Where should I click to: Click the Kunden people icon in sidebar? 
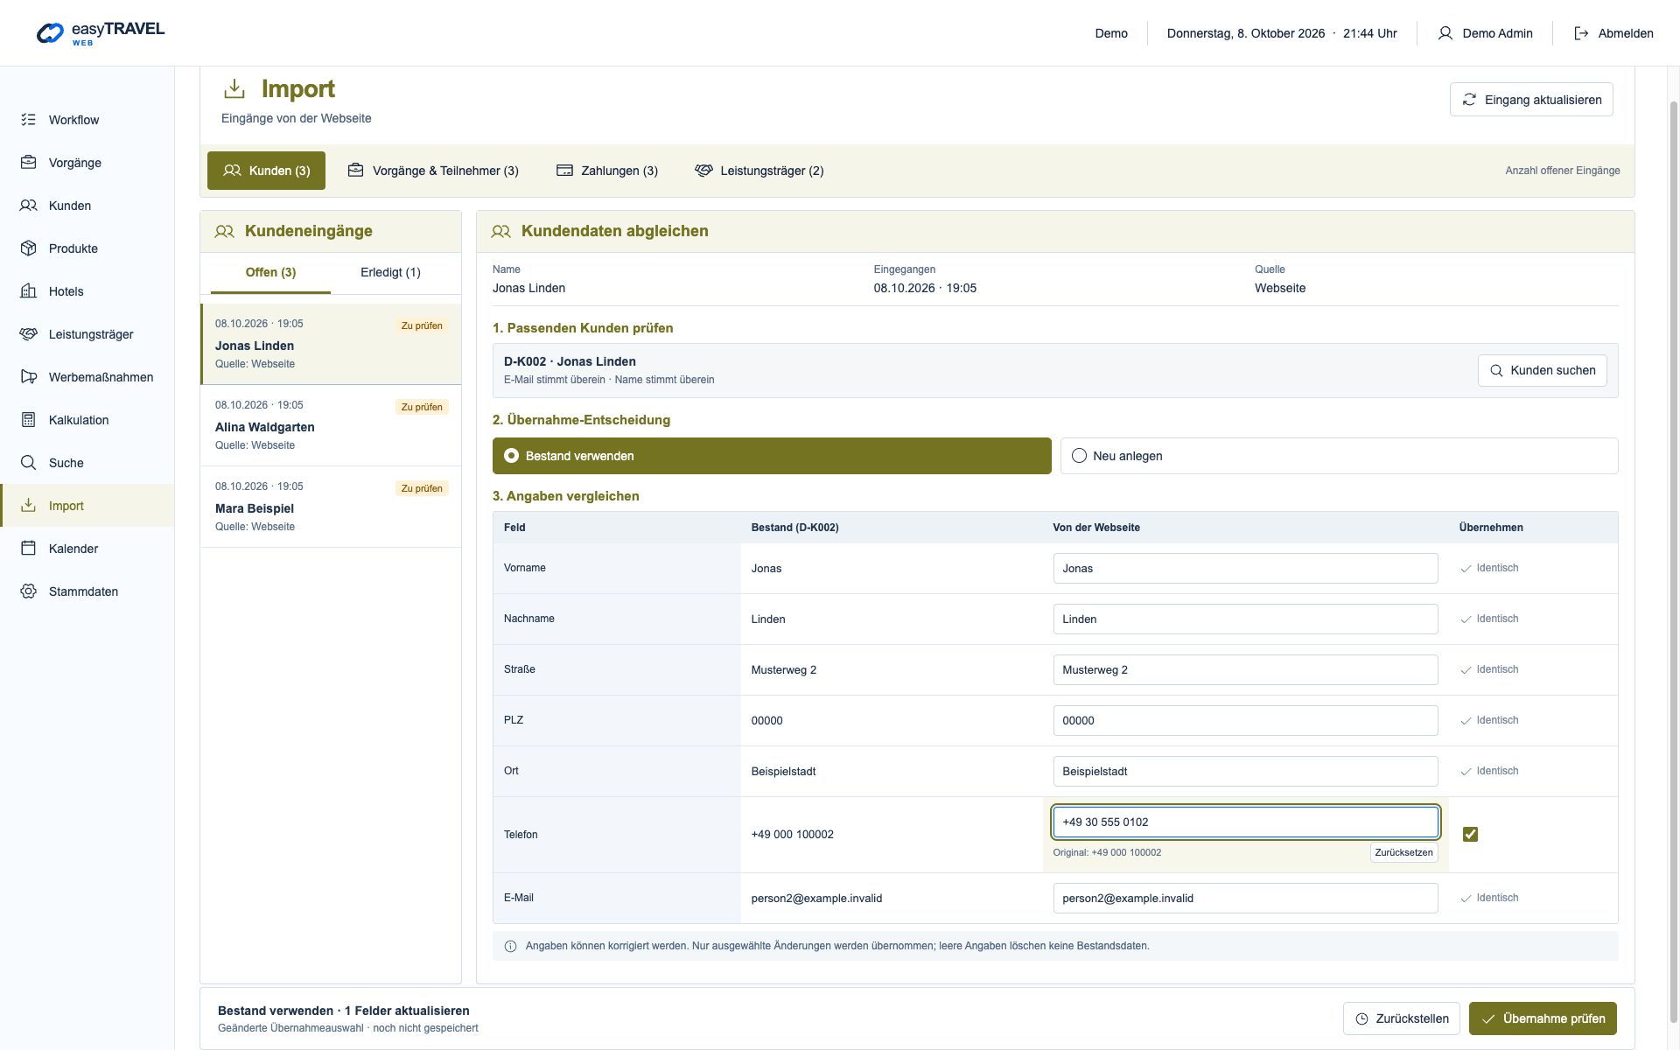coord(29,206)
